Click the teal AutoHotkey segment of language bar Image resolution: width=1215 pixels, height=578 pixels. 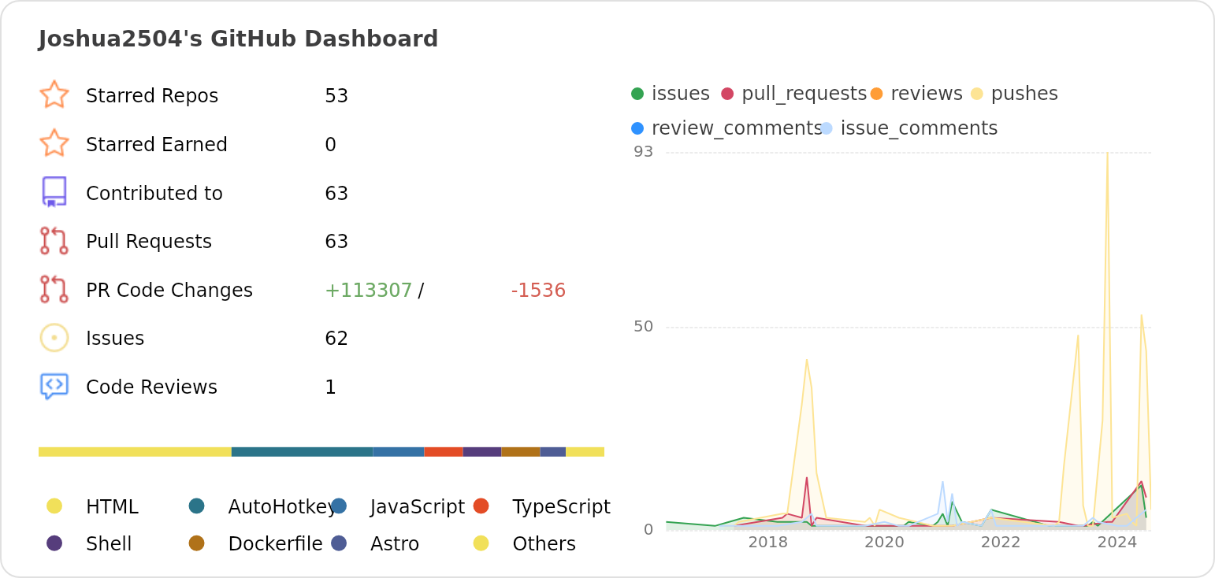[302, 452]
